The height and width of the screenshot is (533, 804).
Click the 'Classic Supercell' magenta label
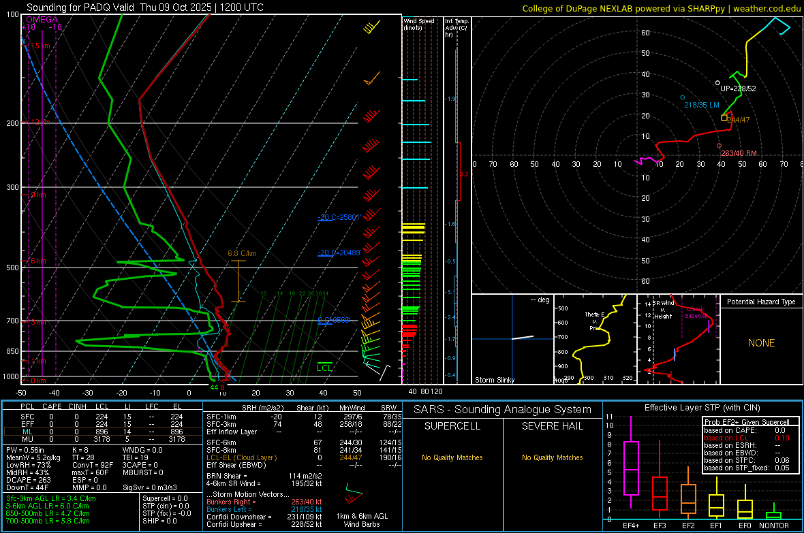coord(696,312)
